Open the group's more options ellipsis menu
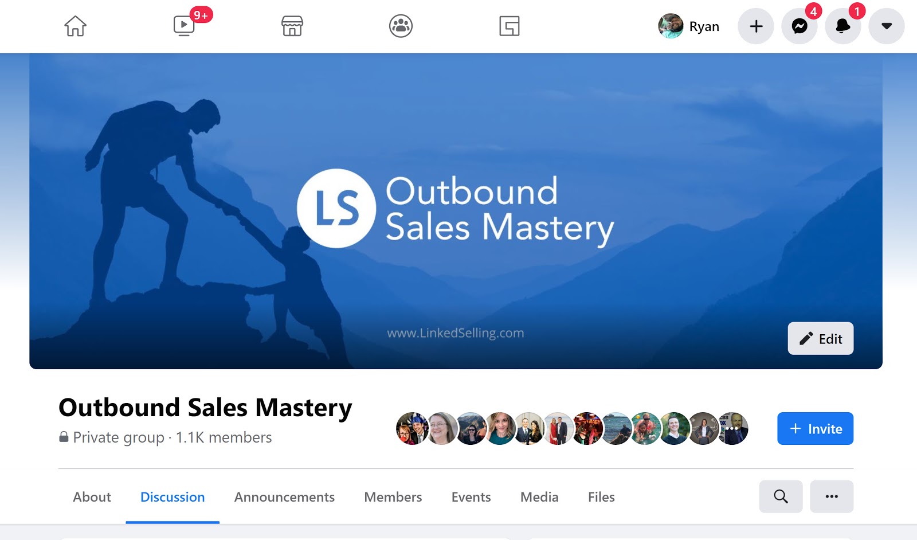This screenshot has width=917, height=540. 832,496
